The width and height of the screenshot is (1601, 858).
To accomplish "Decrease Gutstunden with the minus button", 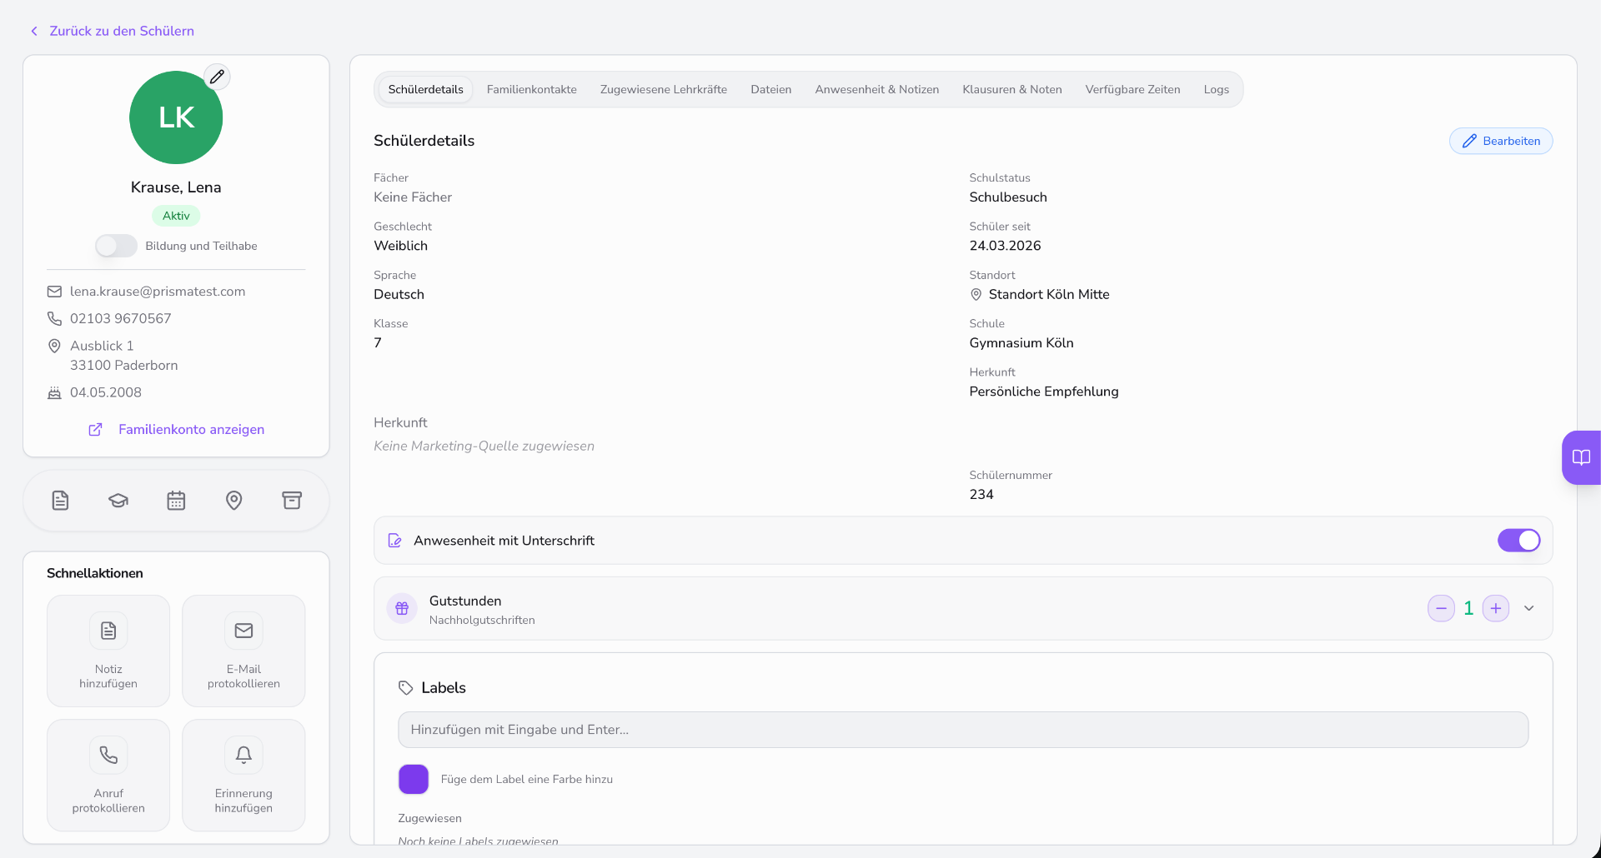I will tap(1441, 608).
